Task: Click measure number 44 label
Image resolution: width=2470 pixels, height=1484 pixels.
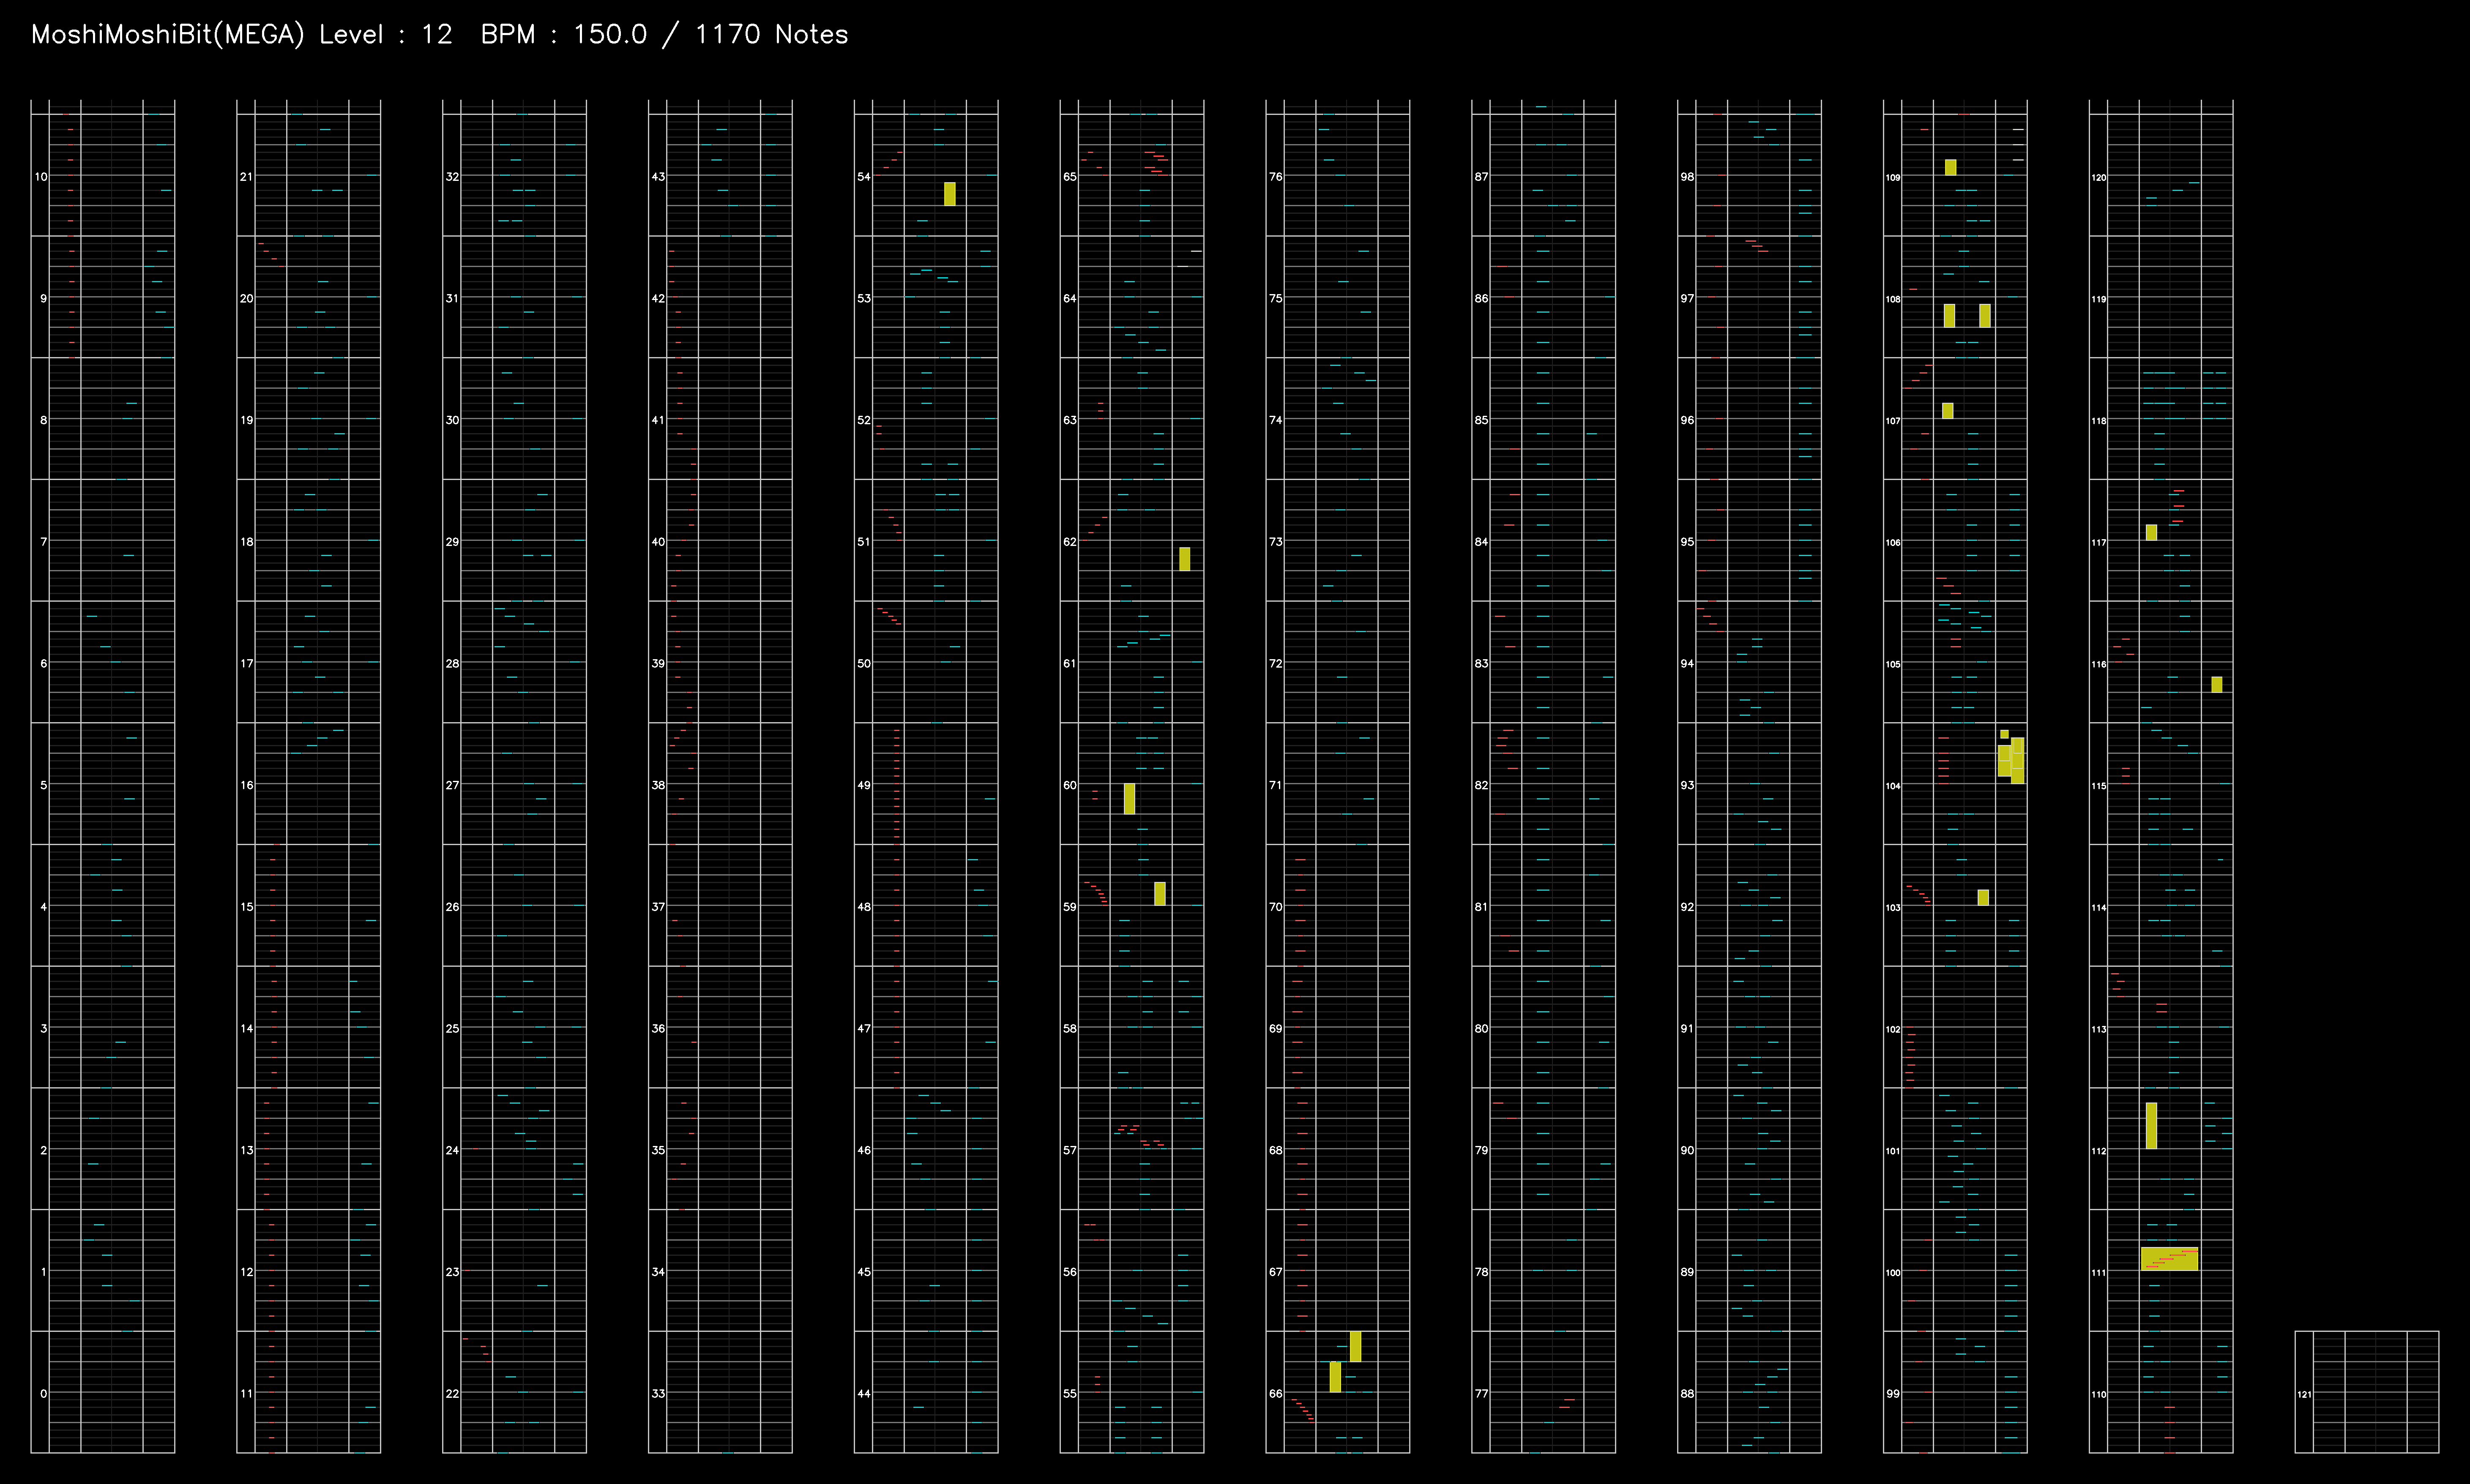Action: coord(864,1394)
